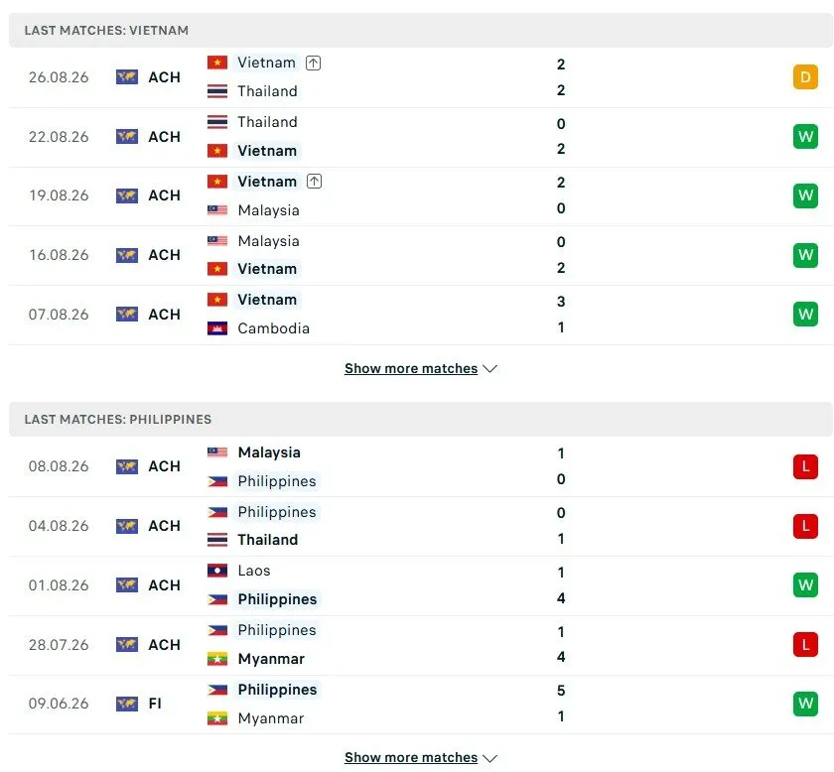Click Laos flag icon in 01.08.26 match
Screen dimensions: 834x772
point(217,571)
